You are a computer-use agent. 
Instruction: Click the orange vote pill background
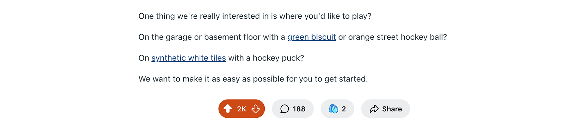coord(241,109)
